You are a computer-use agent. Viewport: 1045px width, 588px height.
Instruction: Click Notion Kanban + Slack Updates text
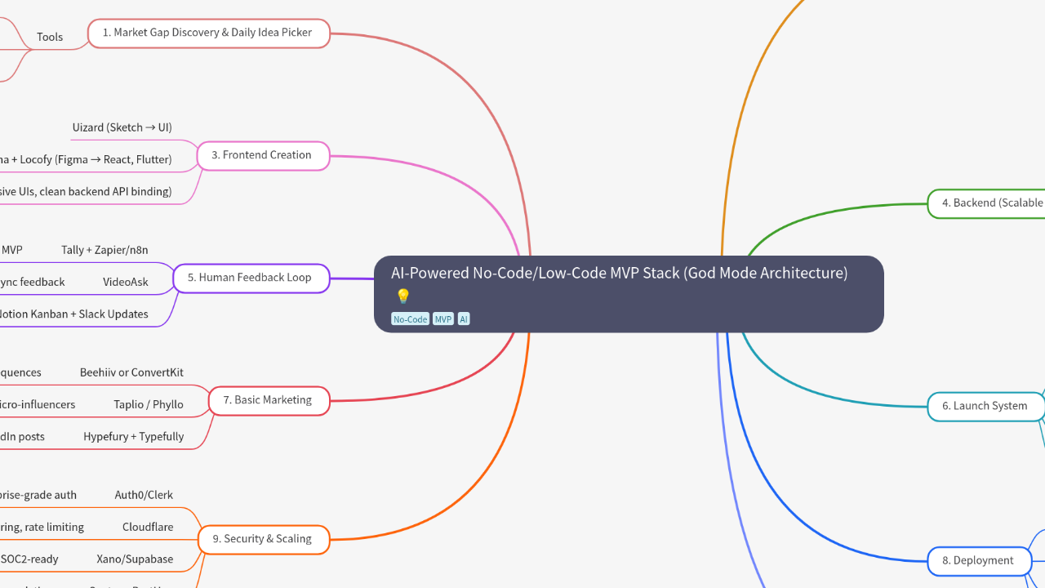73,314
